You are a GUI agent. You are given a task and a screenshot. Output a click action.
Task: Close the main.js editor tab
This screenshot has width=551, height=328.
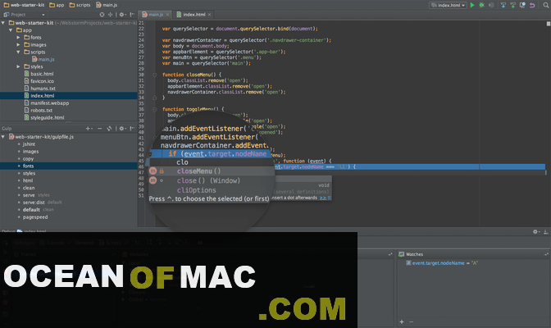coord(167,15)
